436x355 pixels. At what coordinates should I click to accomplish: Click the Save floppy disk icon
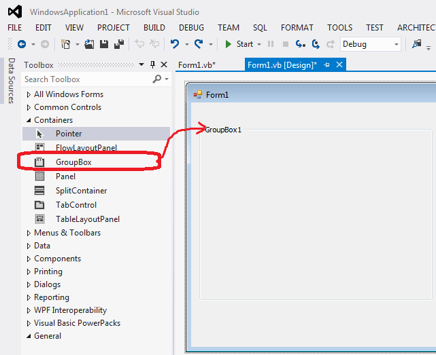tap(104, 44)
